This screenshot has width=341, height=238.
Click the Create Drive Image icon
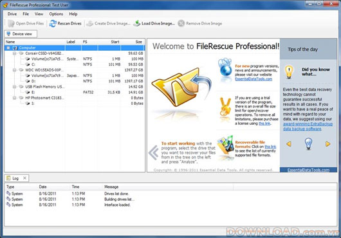[x=90, y=23]
